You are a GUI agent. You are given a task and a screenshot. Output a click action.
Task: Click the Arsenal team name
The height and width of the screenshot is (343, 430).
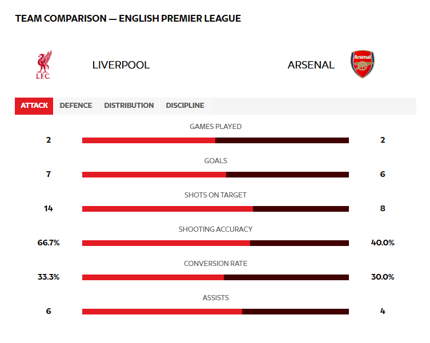click(x=311, y=65)
